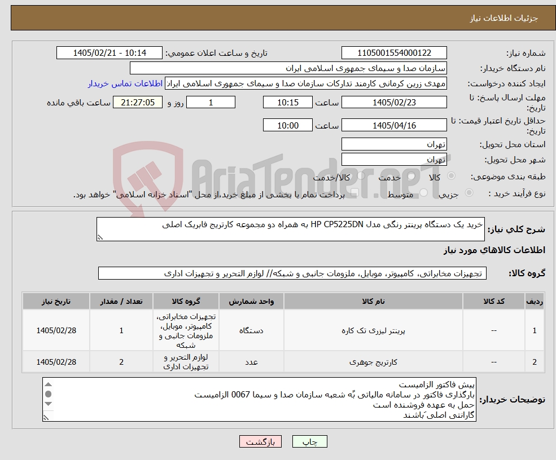
Task: Click the نام کالا column header
Action: pyautogui.click(x=373, y=302)
